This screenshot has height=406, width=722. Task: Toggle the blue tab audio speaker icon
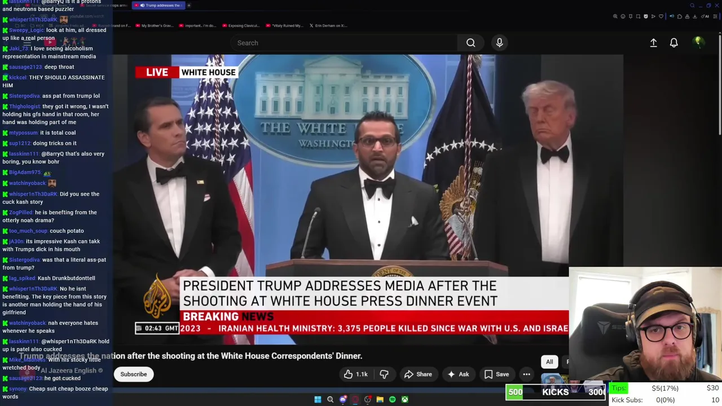672,16
